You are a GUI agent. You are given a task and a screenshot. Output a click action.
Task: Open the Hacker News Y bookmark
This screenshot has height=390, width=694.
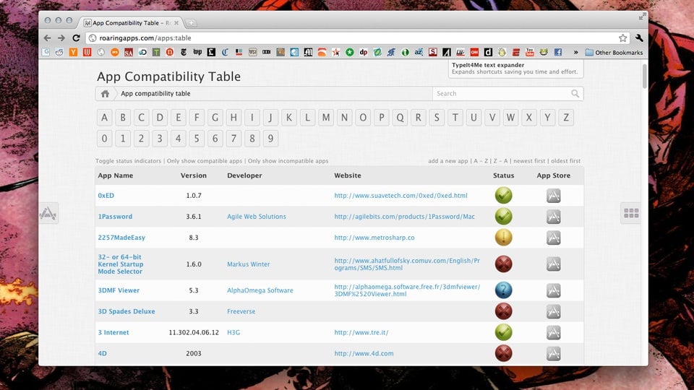[73, 52]
